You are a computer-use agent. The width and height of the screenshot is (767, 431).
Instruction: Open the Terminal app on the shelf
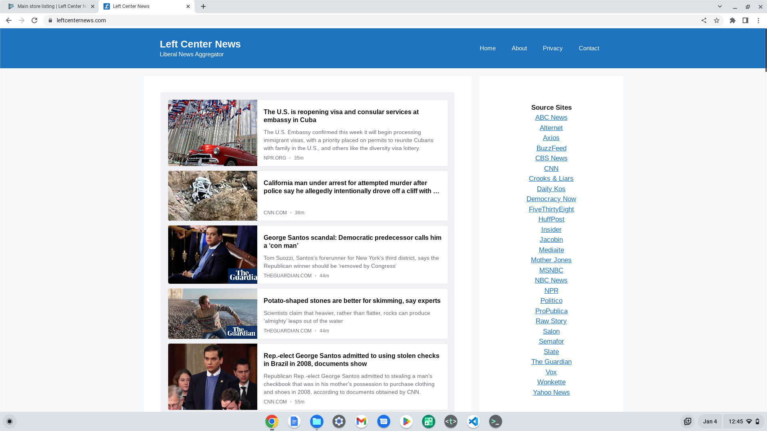click(x=495, y=421)
